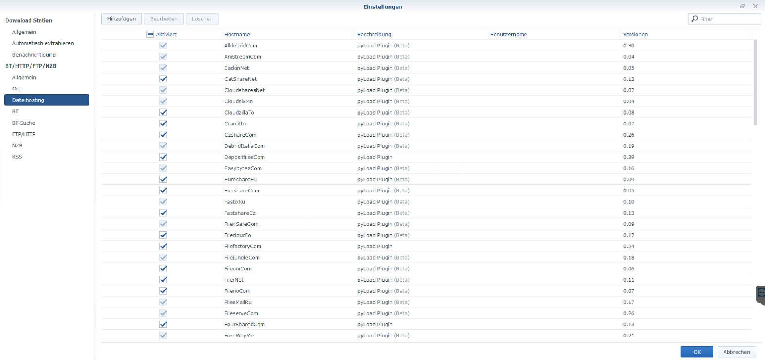The width and height of the screenshot is (765, 360).
Task: Open Ort settings in sidebar
Action: point(16,89)
